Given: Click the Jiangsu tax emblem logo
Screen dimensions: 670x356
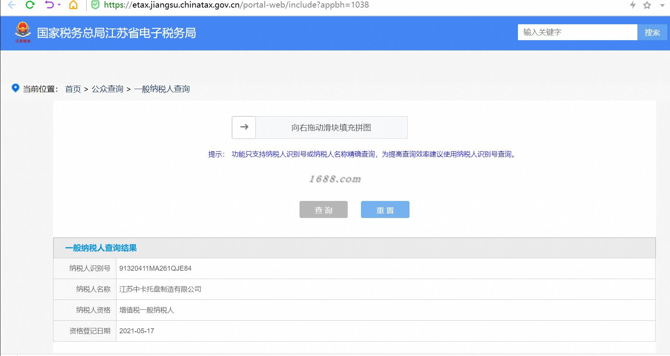Looking at the screenshot, I should 23,32.
